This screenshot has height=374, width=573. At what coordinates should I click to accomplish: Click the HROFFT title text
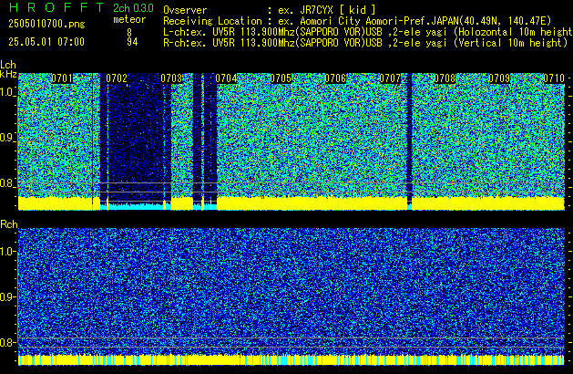coord(56,7)
